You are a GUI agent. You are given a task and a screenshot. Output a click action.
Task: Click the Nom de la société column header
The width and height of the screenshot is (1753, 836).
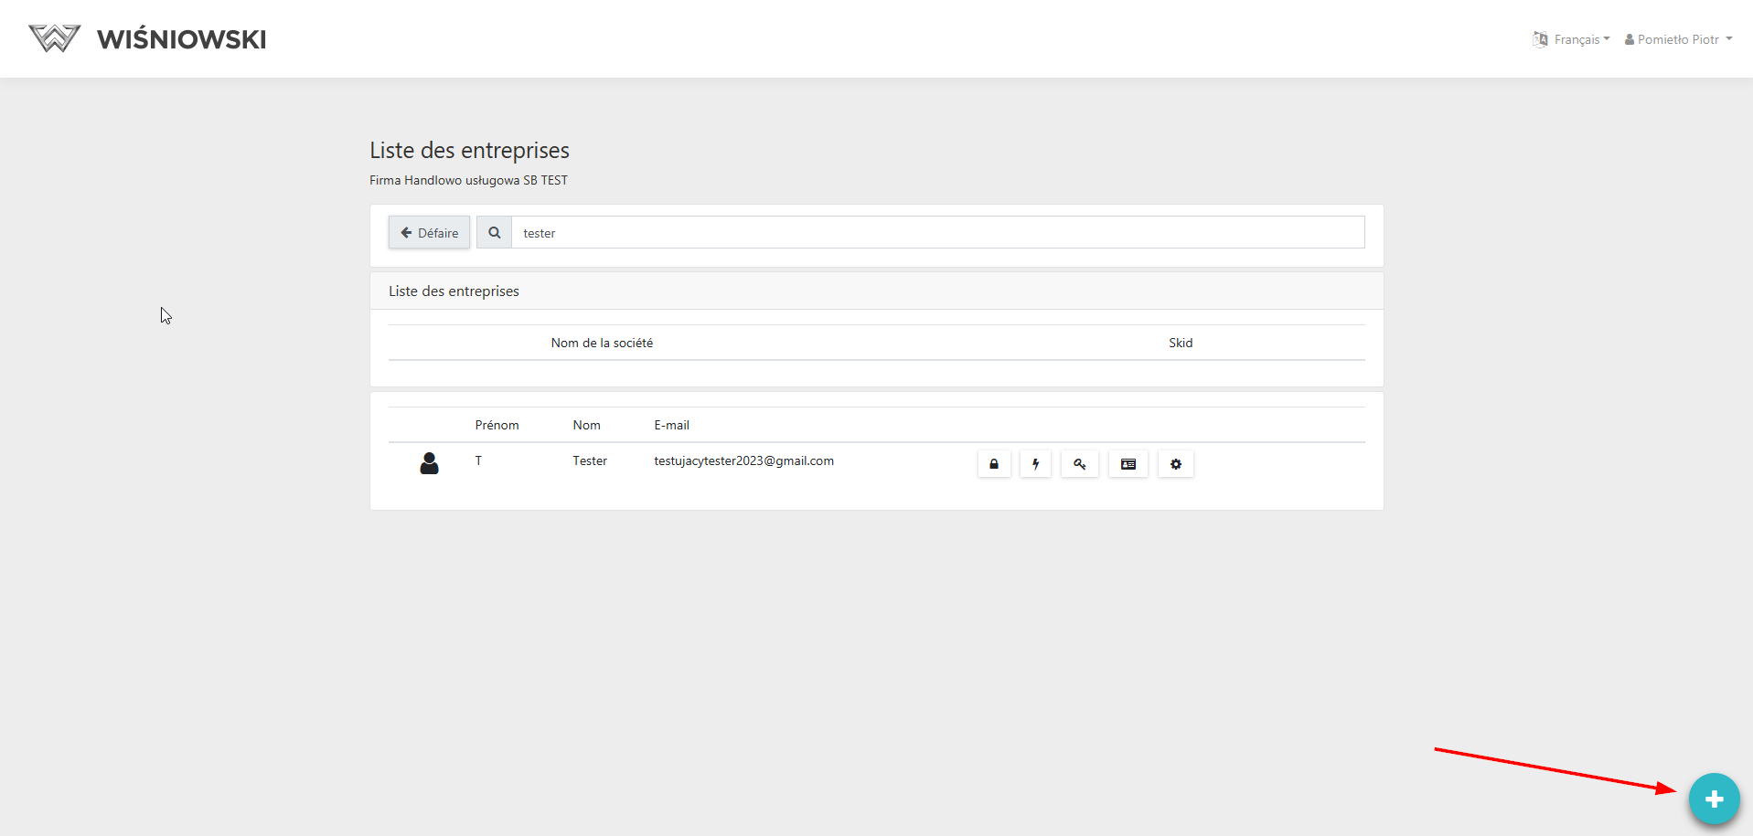click(x=602, y=343)
